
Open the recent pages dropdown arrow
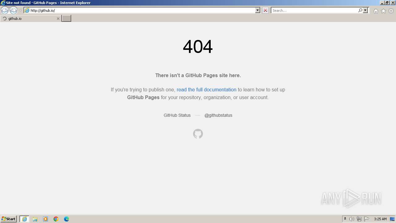(20, 11)
